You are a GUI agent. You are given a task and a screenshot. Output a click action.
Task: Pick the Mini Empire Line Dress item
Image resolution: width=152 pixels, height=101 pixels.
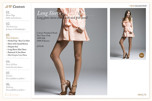pyautogui.click(x=17, y=55)
